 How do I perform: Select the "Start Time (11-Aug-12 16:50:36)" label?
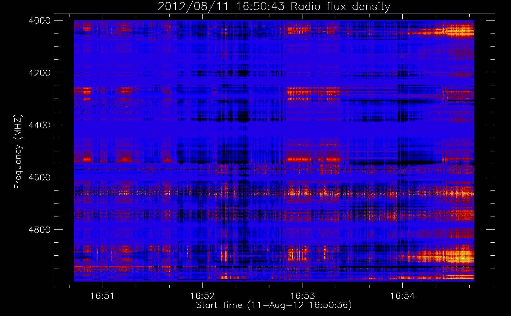(274, 306)
